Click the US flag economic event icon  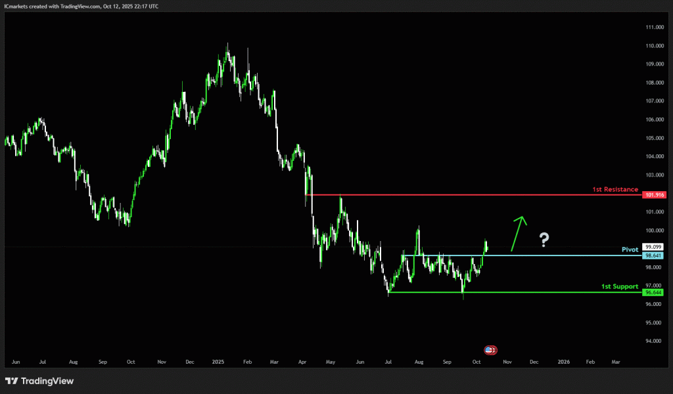point(490,350)
